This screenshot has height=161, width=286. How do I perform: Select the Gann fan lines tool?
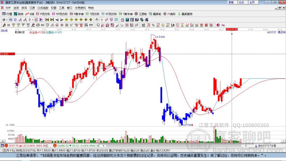tap(103, 25)
